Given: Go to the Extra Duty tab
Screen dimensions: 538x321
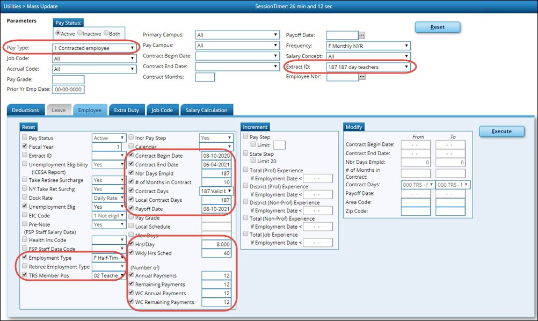Looking at the screenshot, I should [127, 110].
